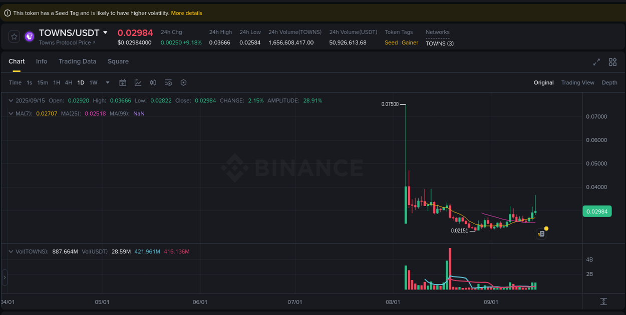Switch to the Trading Data tab
Image resolution: width=626 pixels, height=315 pixels.
[x=77, y=61]
